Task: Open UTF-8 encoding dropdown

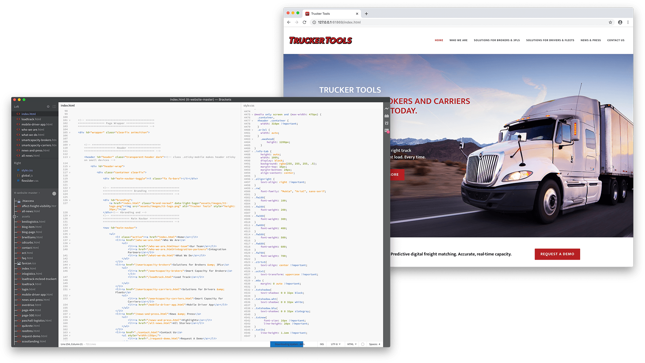Action: click(336, 344)
